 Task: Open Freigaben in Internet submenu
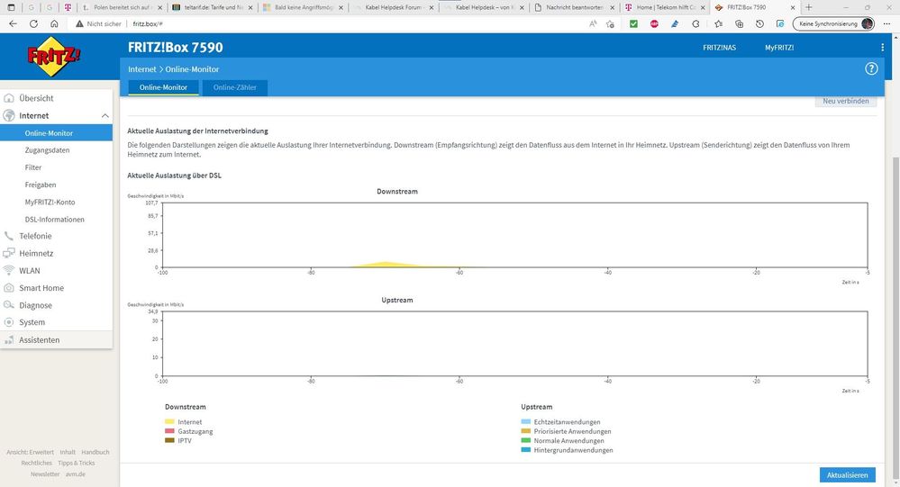(41, 185)
